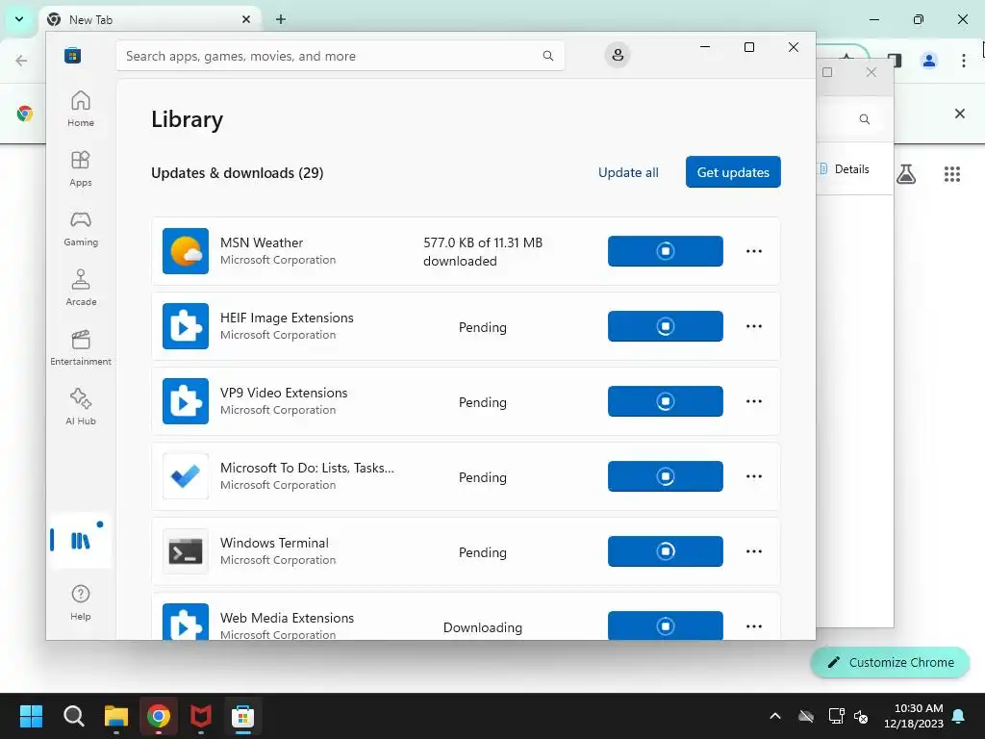Click the search magnifier in Store search box
The image size is (985, 739).
click(x=547, y=56)
